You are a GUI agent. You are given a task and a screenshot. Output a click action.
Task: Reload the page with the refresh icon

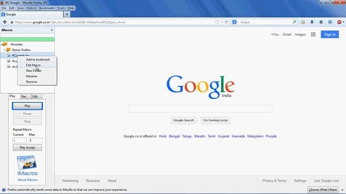226,22
